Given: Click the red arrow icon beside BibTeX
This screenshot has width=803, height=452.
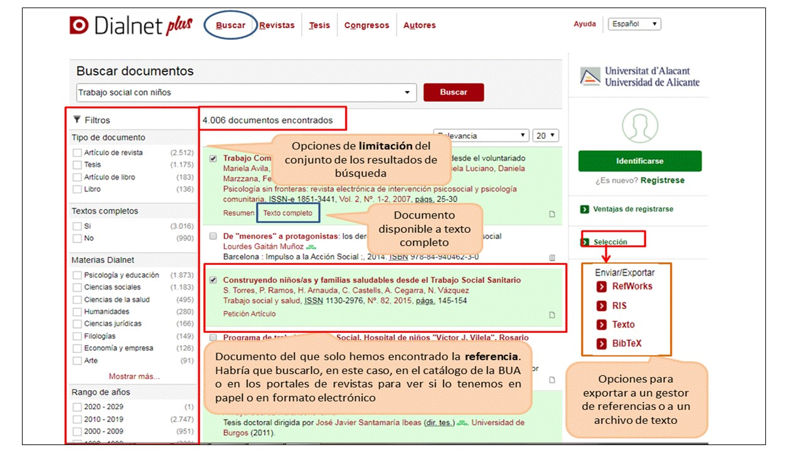Looking at the screenshot, I should 601,344.
